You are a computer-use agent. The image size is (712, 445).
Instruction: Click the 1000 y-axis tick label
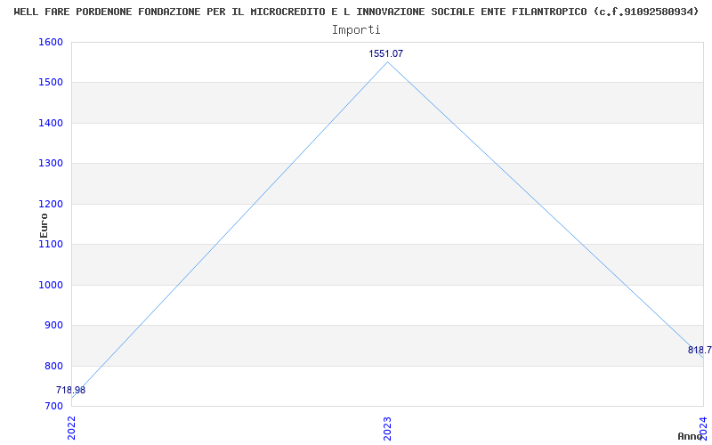pos(50,285)
